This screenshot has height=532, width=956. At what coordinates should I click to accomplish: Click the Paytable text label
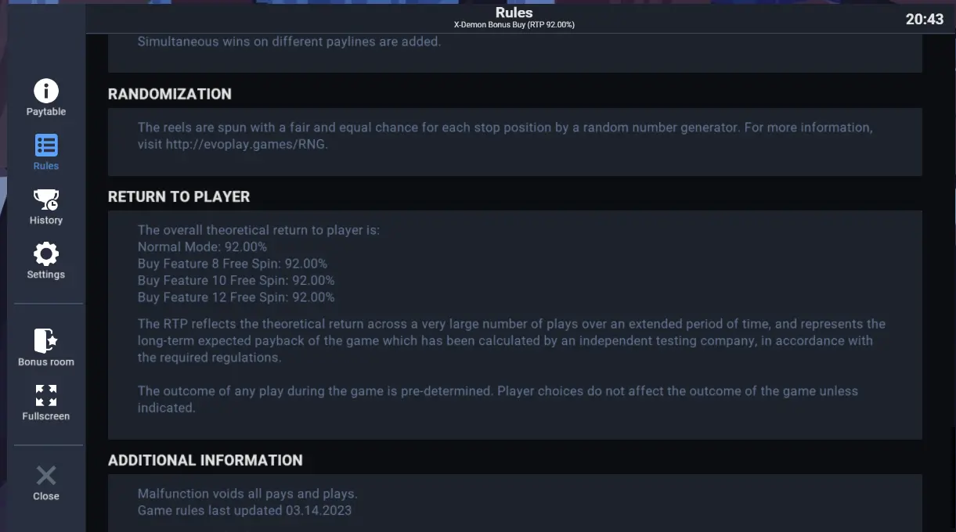tap(46, 112)
